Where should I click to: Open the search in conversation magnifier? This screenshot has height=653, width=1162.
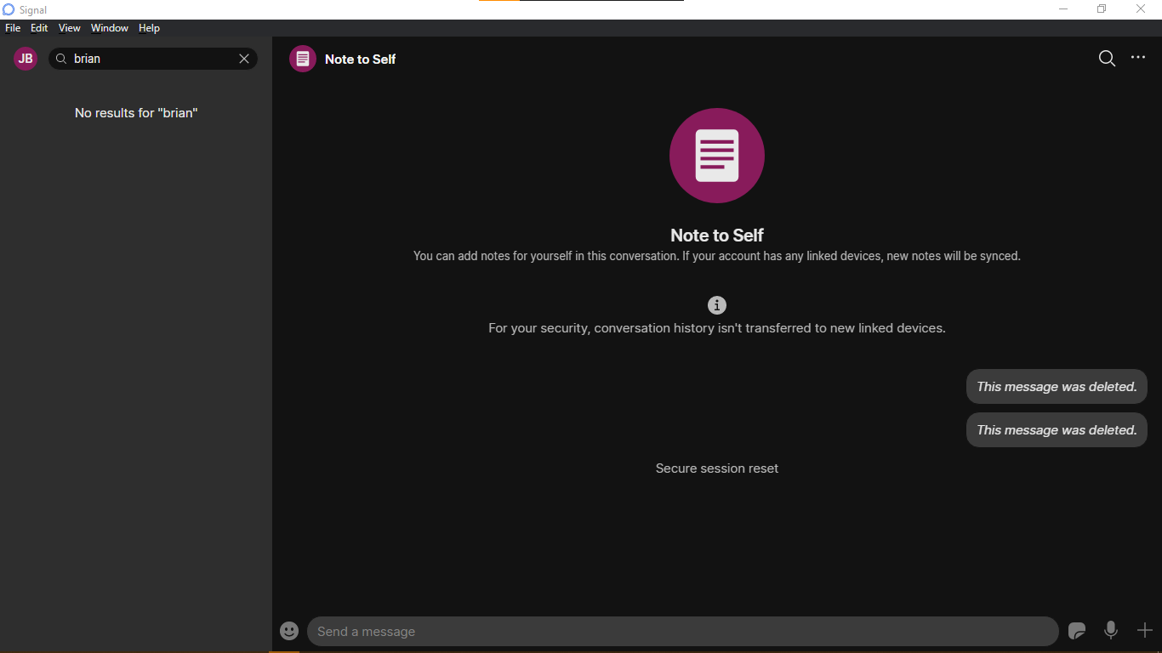1107,58
